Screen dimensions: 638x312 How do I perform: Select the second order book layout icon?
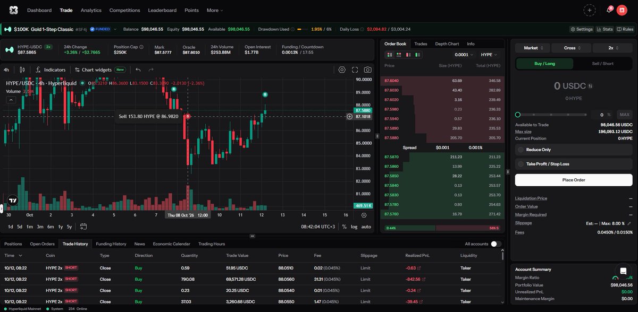coord(398,55)
